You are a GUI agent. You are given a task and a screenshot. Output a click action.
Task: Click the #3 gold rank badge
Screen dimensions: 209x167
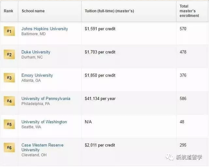9,78
